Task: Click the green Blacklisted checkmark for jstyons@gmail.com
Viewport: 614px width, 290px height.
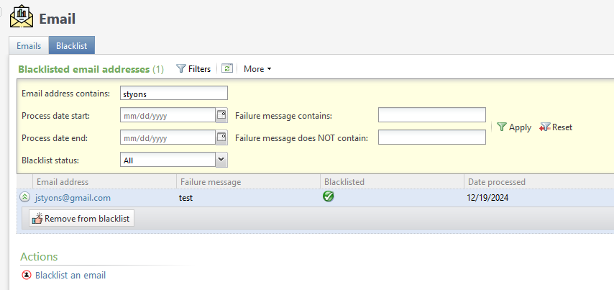Action: [x=328, y=196]
